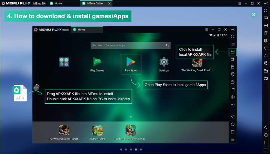Open the Castle Clash thumbnail in the dock
Screen dimensions: 270x154
coord(131,130)
